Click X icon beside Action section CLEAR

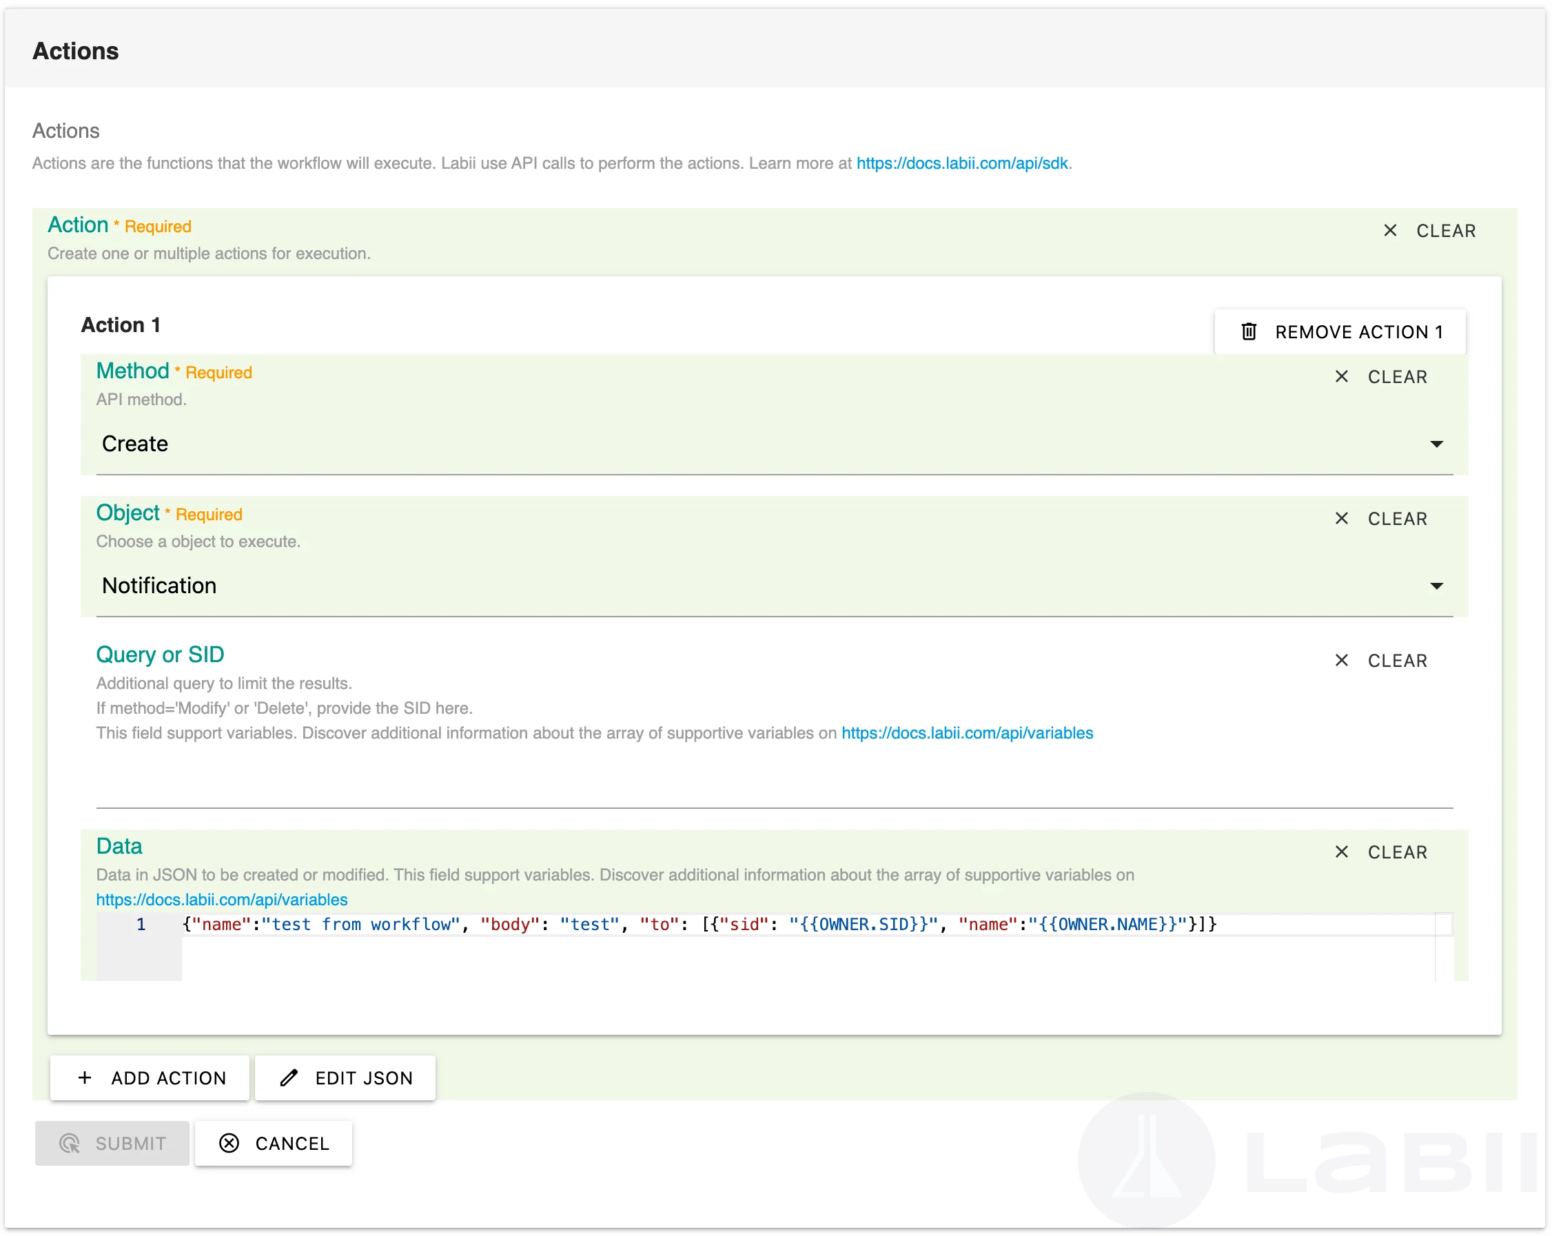click(1390, 230)
